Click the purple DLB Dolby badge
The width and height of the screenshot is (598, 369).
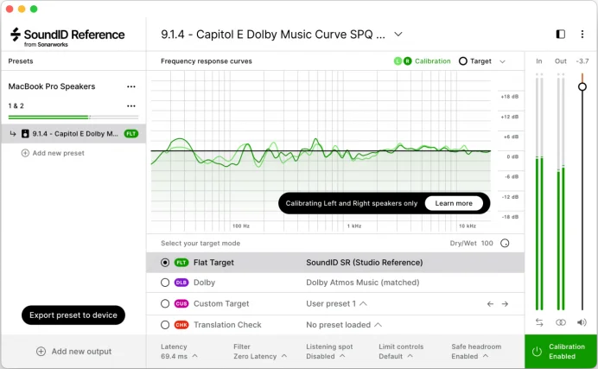(181, 283)
